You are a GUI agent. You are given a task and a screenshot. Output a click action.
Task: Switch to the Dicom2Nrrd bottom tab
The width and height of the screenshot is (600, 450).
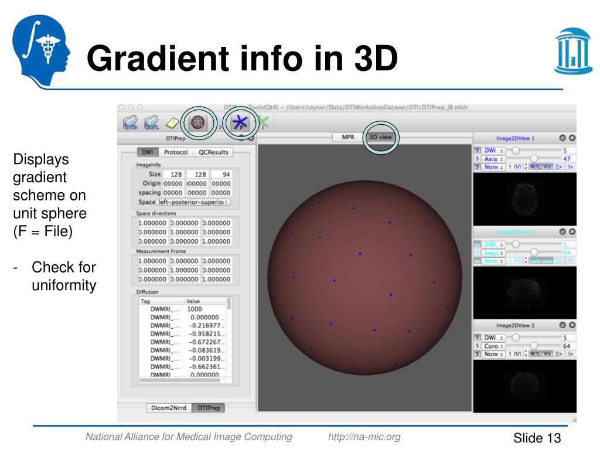click(169, 408)
